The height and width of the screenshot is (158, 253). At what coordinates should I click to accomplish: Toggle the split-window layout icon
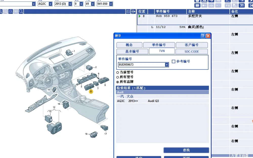128,11
